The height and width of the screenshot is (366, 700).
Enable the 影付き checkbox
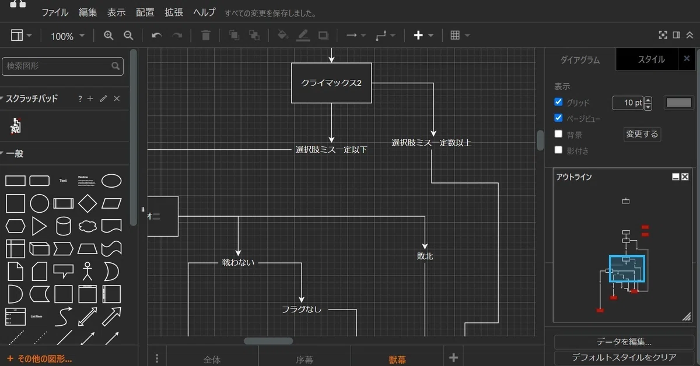pos(558,150)
